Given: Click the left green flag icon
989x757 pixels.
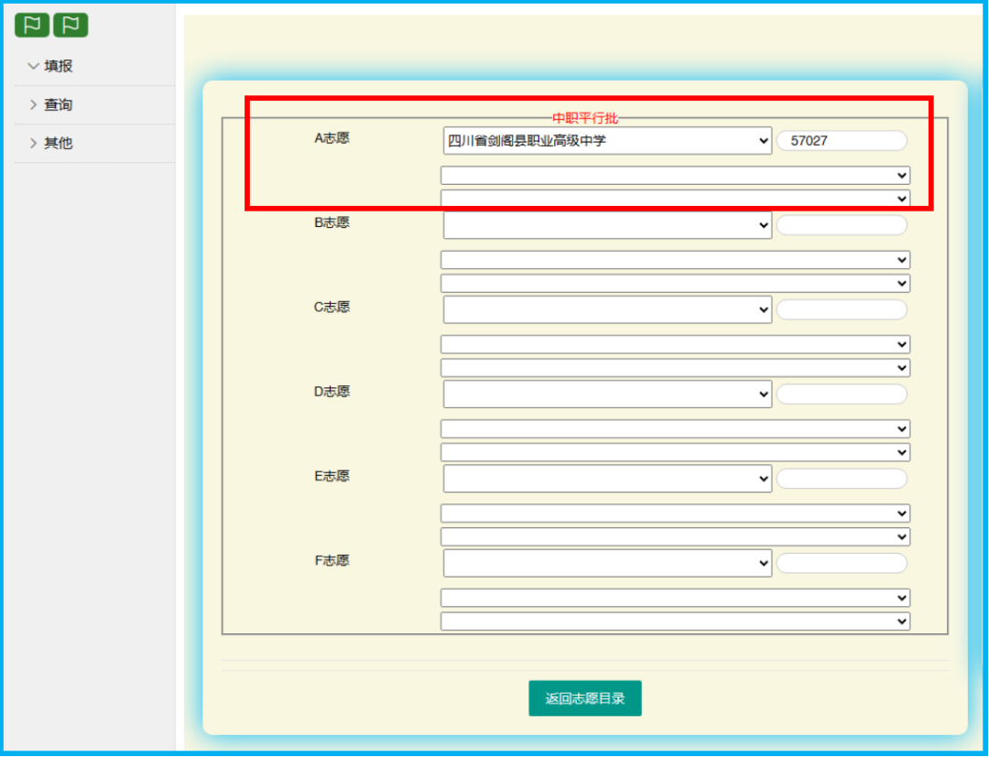Looking at the screenshot, I should (32, 26).
